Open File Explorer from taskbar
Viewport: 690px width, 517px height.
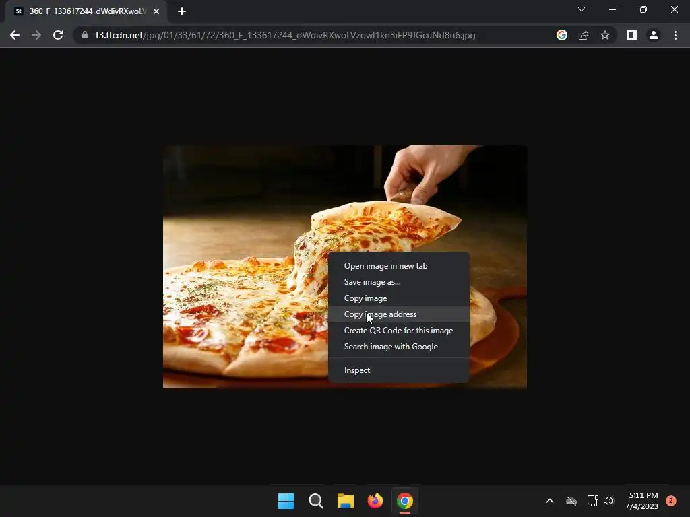(346, 501)
